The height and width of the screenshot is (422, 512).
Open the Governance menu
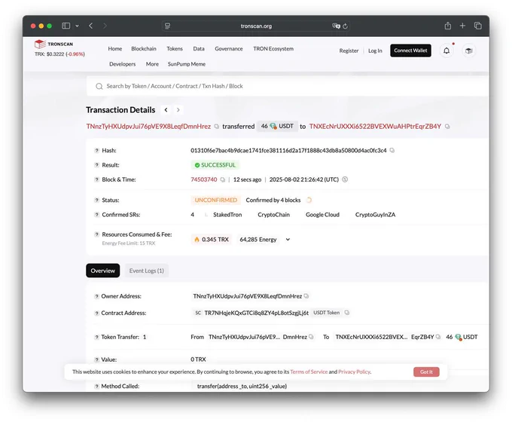(229, 49)
